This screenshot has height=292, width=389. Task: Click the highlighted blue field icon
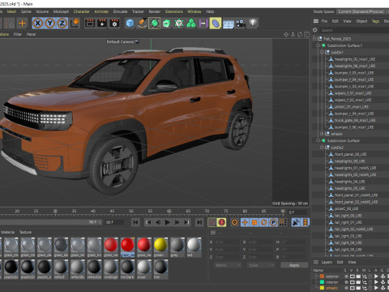pyautogui.click(x=216, y=24)
